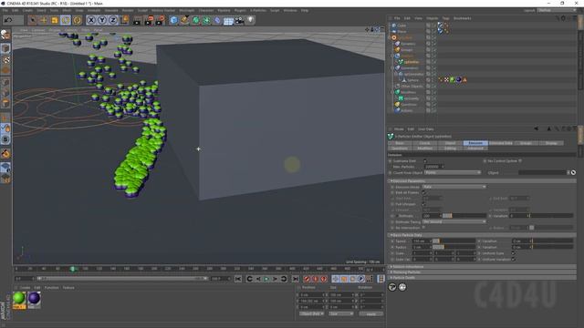Click the Speed slider
Image resolution: width=584 pixels, height=328 pixels.
click(454, 241)
